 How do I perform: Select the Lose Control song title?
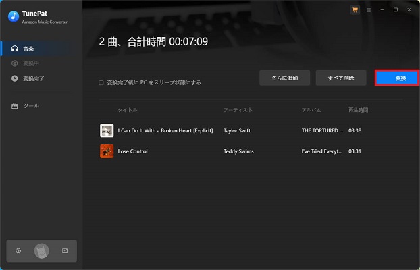(133, 151)
